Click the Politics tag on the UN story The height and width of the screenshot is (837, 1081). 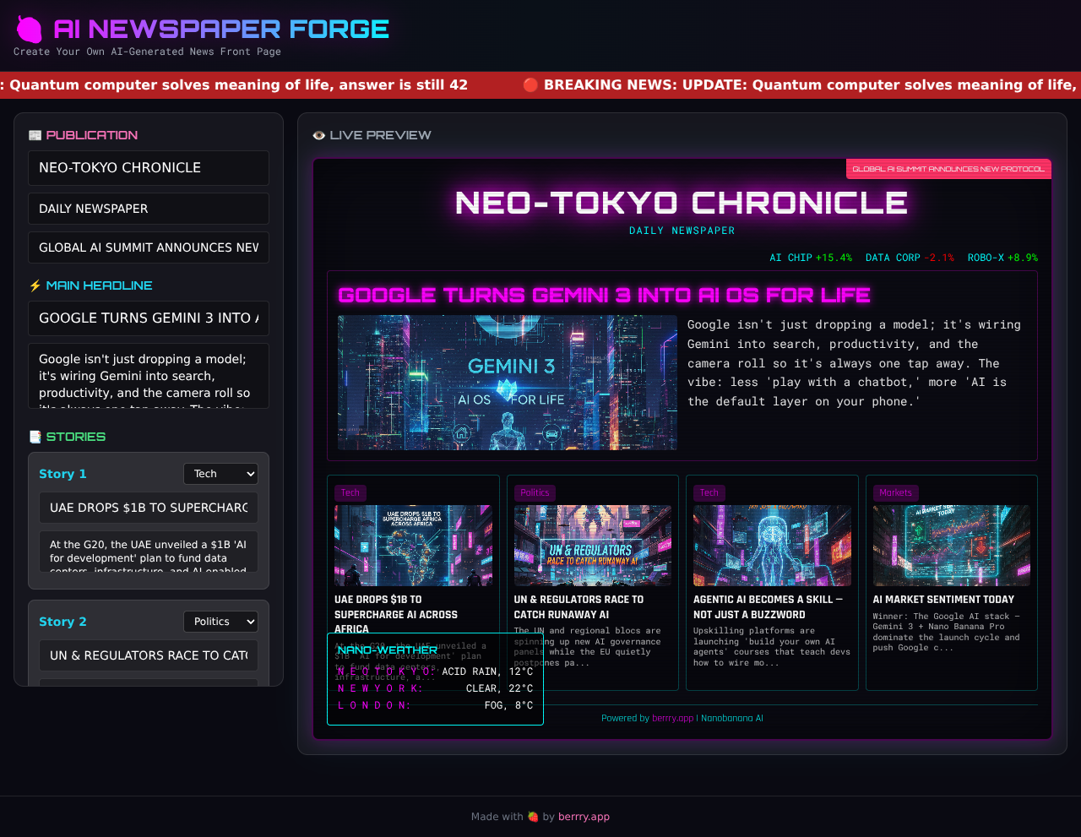(535, 492)
